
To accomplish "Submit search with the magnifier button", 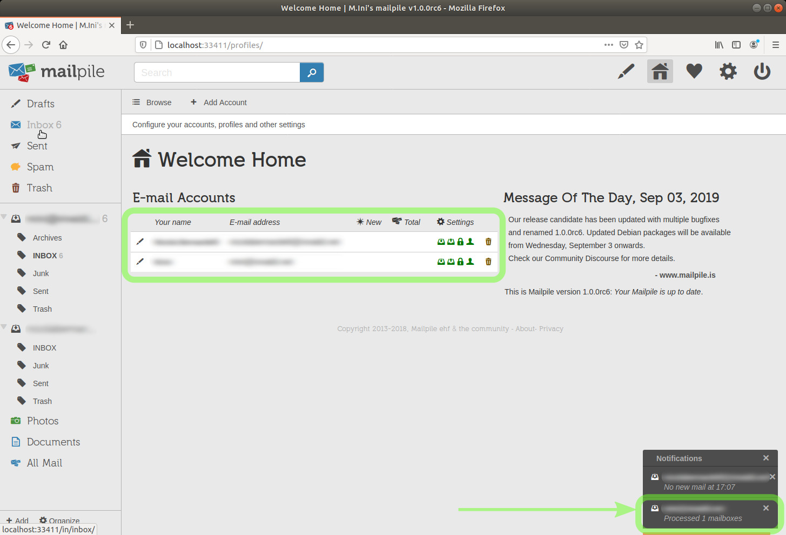I will 312,72.
